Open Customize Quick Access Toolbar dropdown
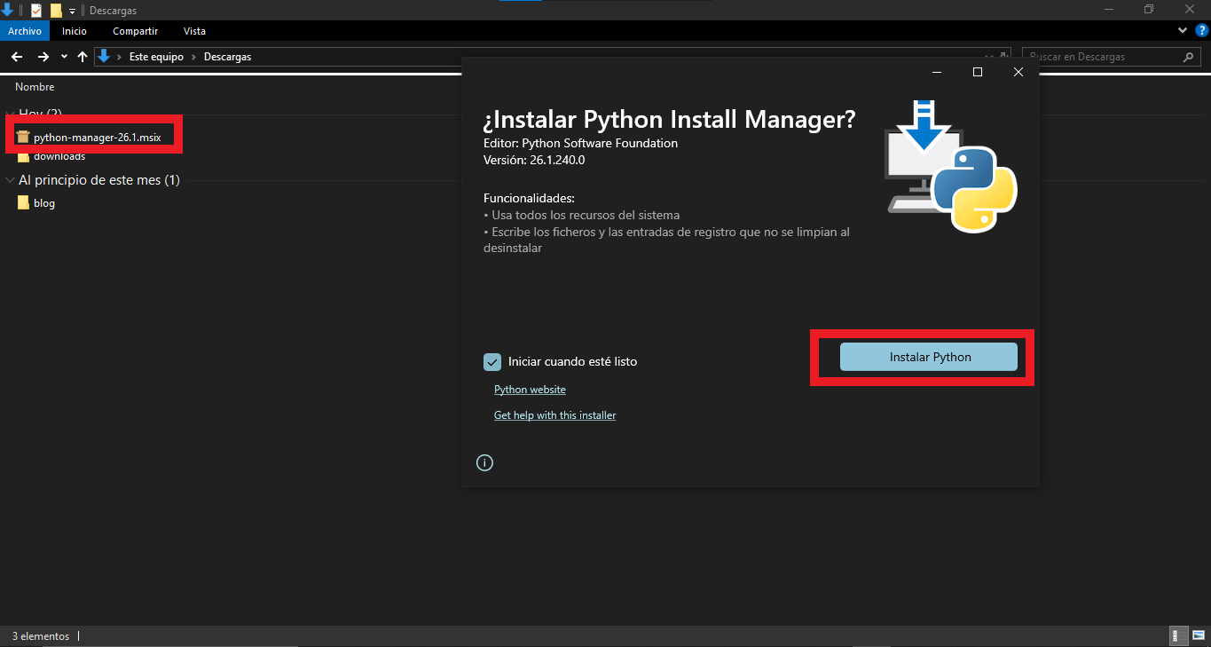1211x647 pixels. click(x=73, y=11)
